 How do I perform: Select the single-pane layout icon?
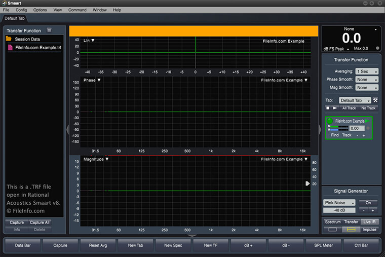(332, 229)
